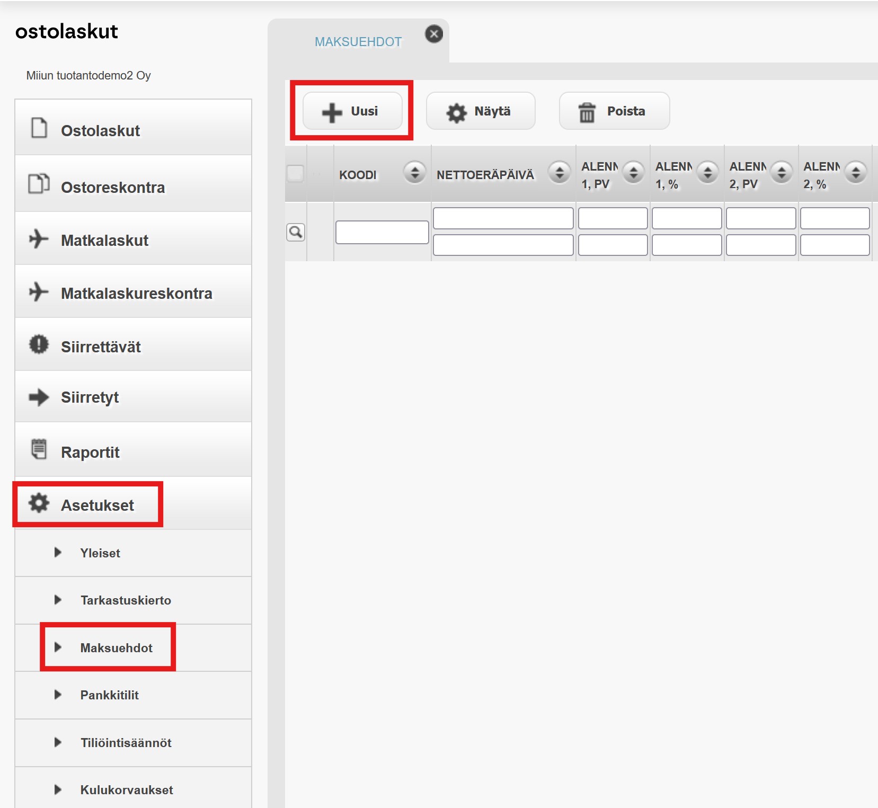This screenshot has width=878, height=808.
Task: Open the Kulukorvaukset submenu
Action: click(x=134, y=788)
